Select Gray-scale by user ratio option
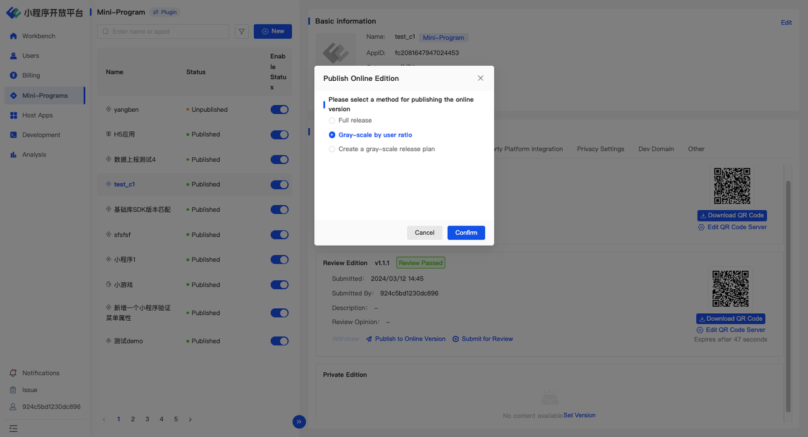The image size is (808, 437). 371,135
